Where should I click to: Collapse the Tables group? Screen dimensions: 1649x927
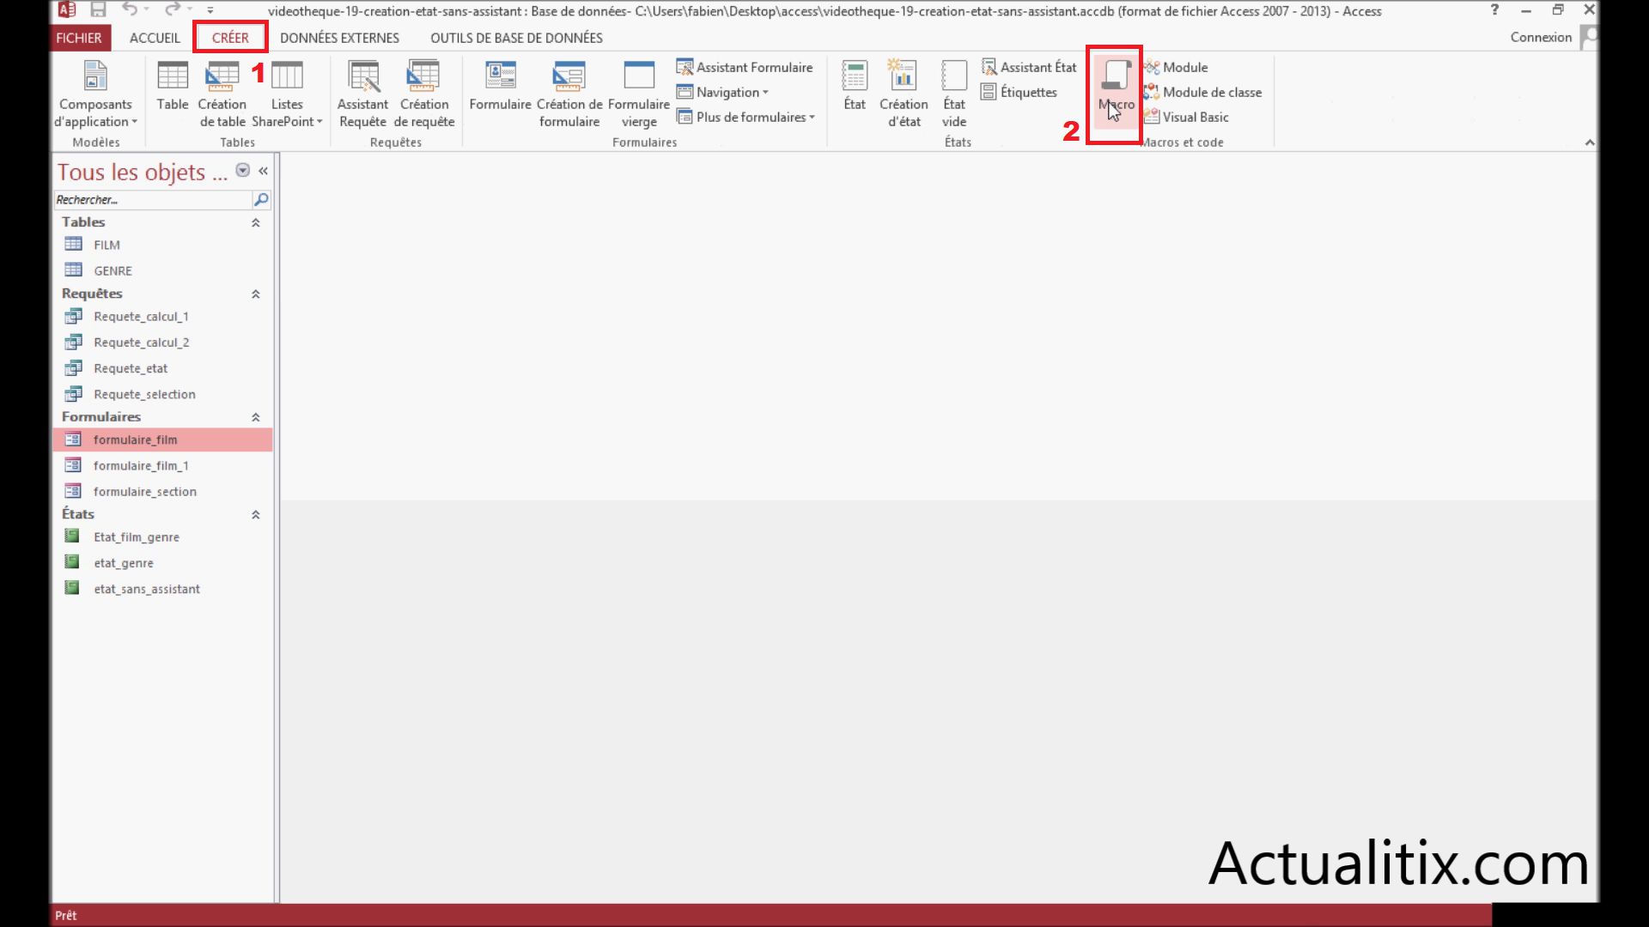(x=255, y=222)
